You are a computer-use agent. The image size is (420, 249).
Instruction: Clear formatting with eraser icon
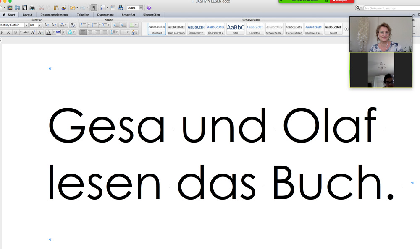[x=72, y=25]
